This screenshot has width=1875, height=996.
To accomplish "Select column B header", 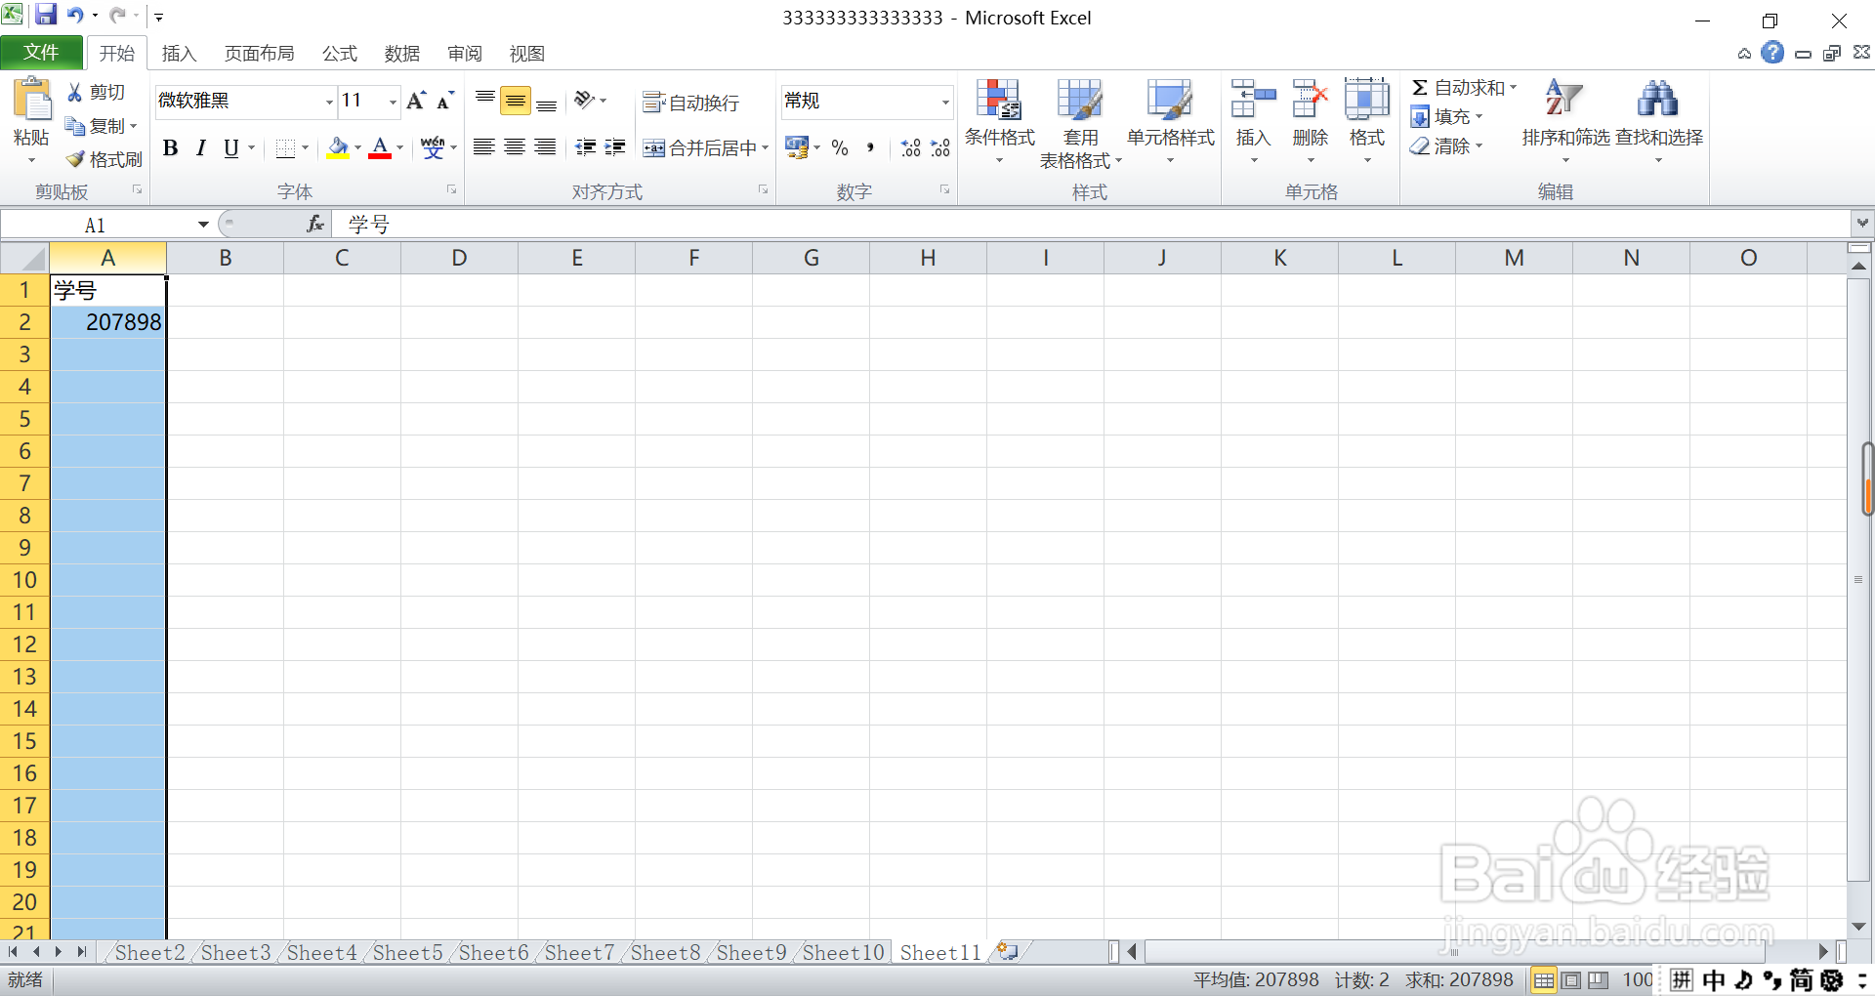I will [x=225, y=258].
